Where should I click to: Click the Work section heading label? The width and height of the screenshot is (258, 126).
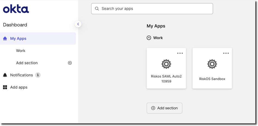(158, 38)
